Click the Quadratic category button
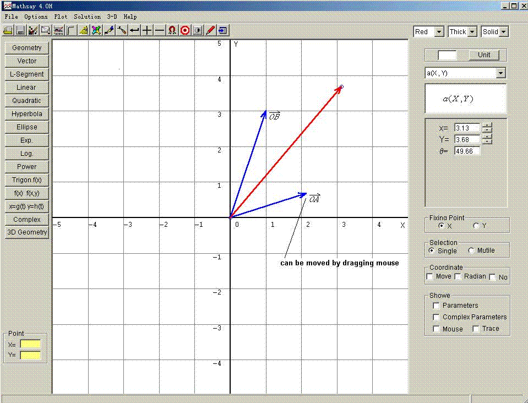 pos(27,101)
